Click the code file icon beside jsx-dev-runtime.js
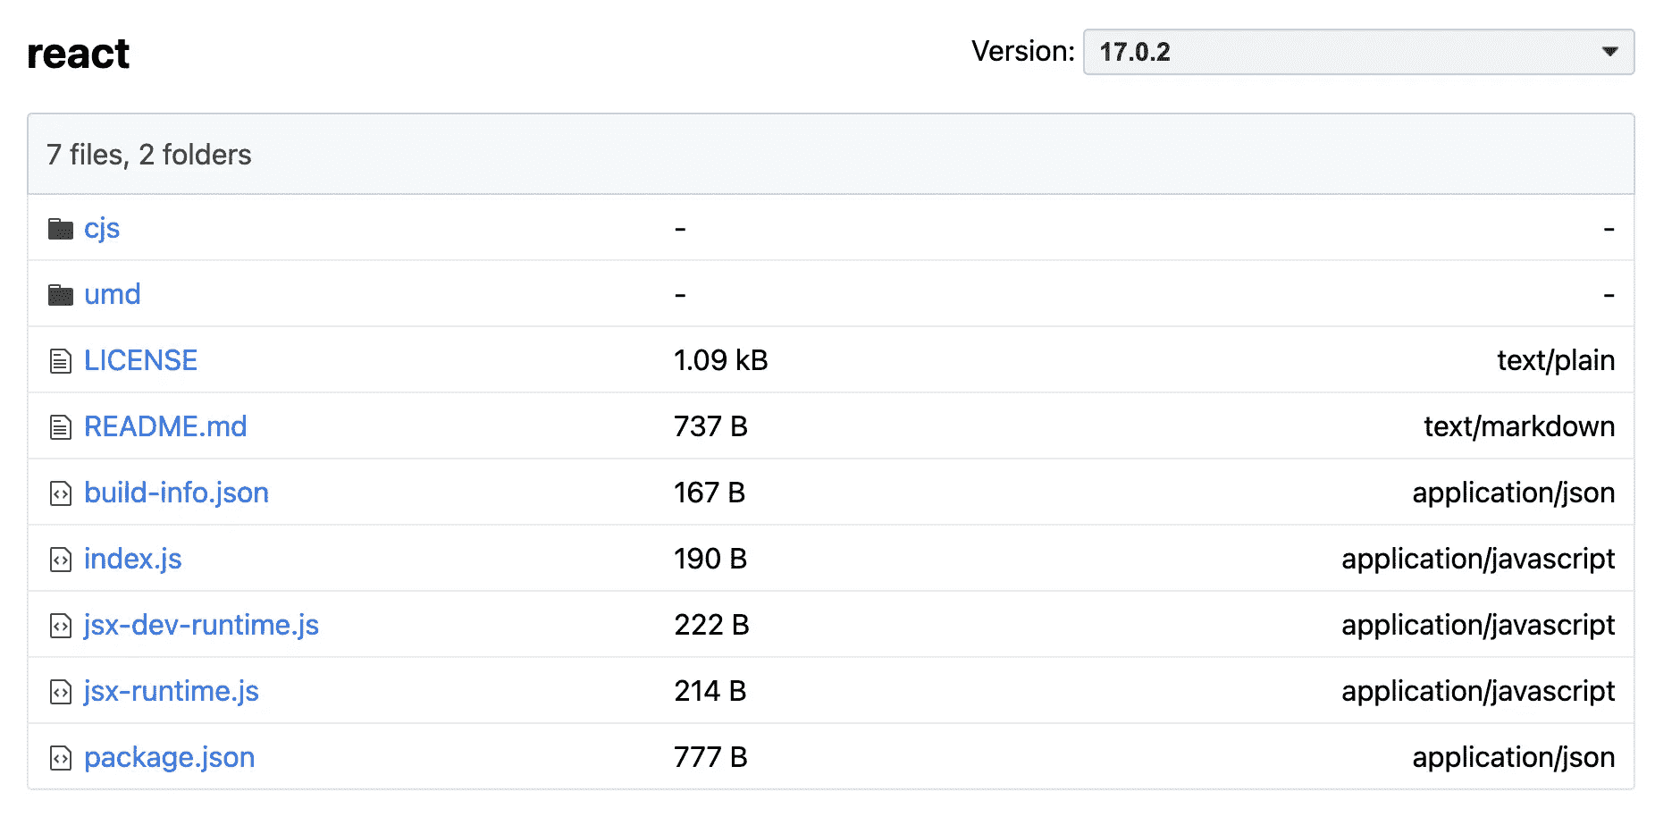This screenshot has width=1655, height=817. click(x=60, y=626)
